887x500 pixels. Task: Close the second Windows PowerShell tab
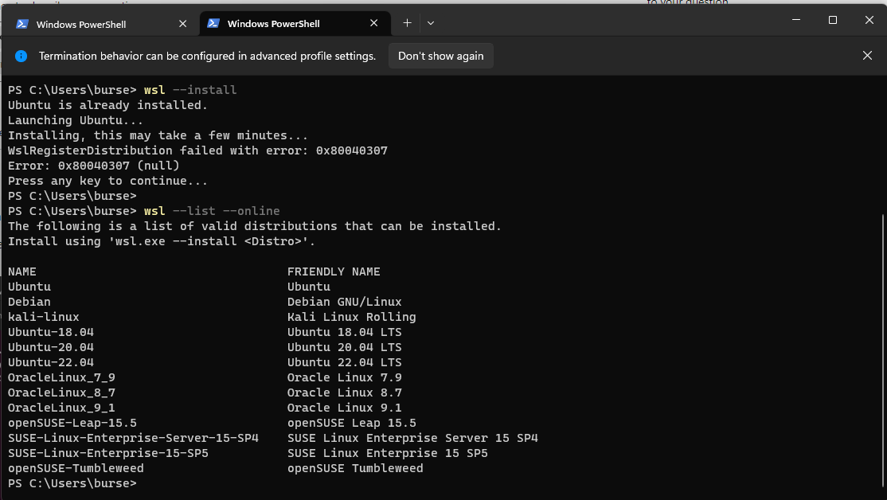pos(374,23)
